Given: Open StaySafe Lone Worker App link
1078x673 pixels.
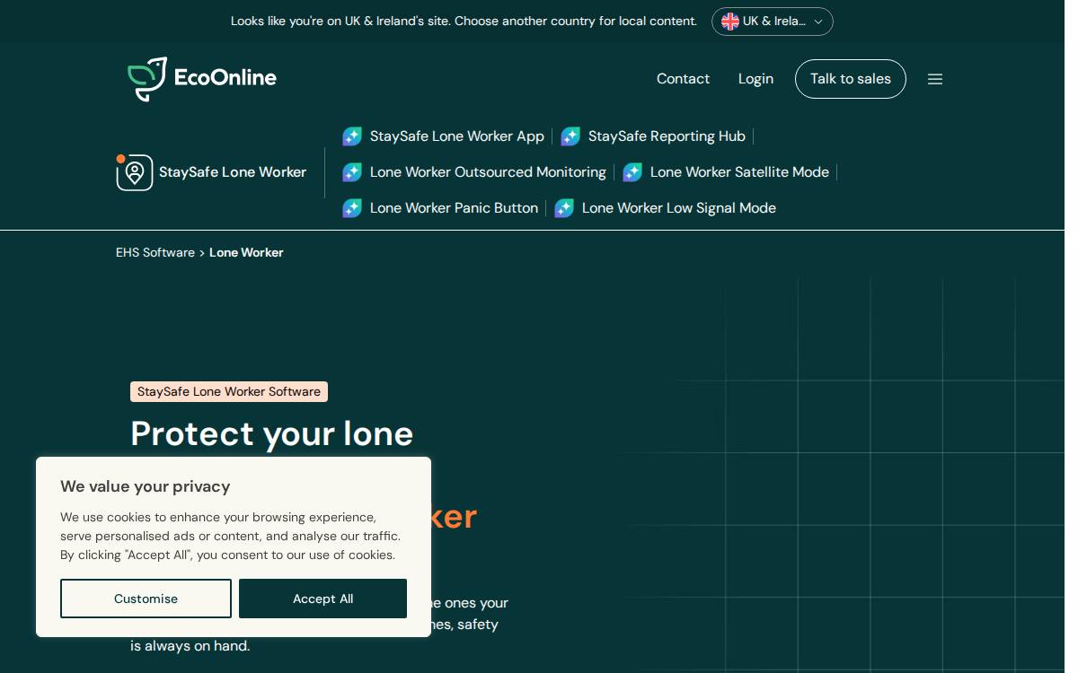Looking at the screenshot, I should click(x=457, y=136).
